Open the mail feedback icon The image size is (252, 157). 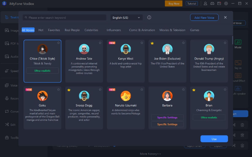click(x=219, y=4)
